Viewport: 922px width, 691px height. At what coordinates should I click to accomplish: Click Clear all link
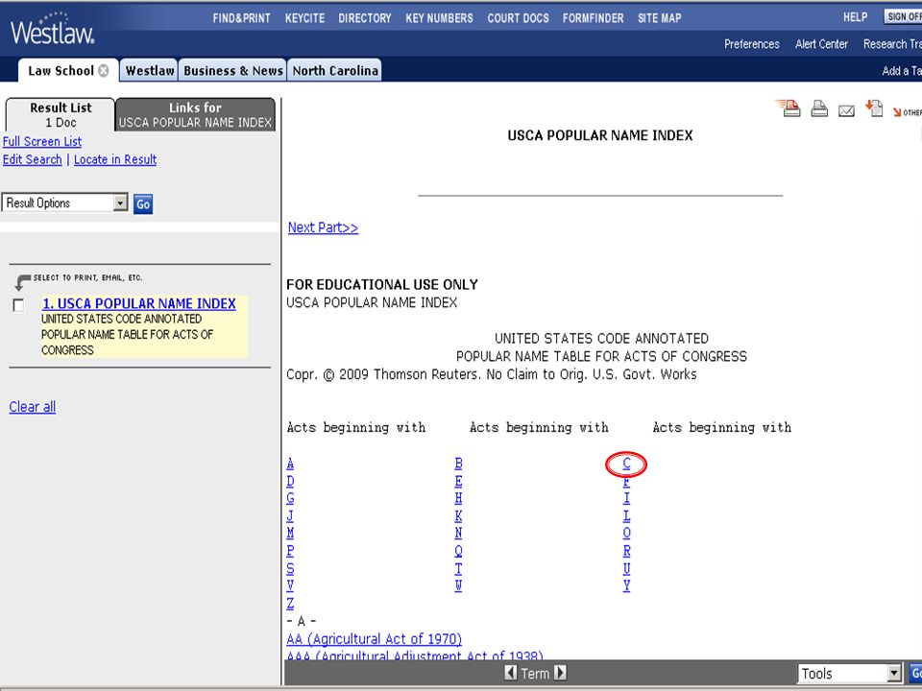coord(33,407)
